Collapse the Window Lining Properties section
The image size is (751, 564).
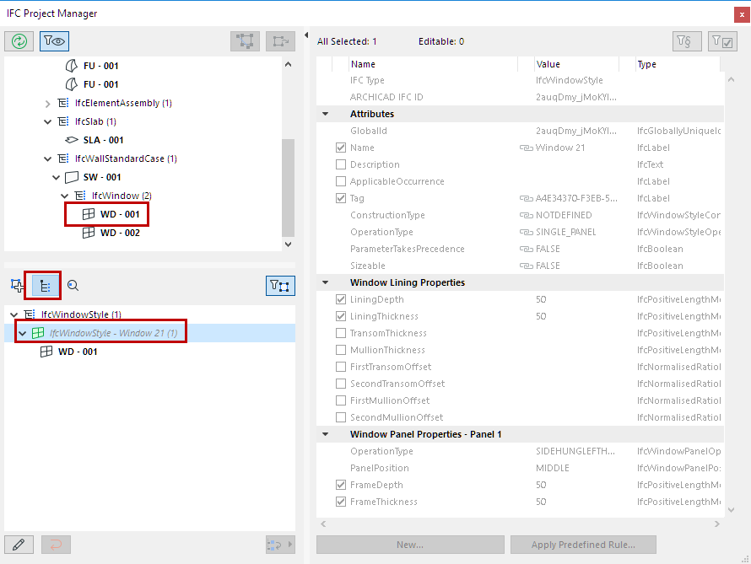tap(326, 282)
